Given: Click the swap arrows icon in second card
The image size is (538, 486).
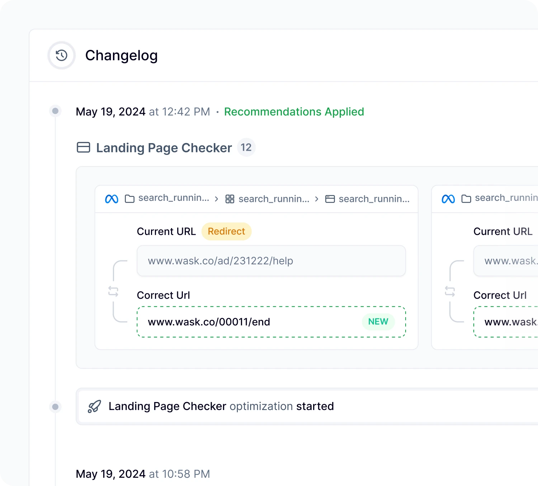Looking at the screenshot, I should 450,291.
